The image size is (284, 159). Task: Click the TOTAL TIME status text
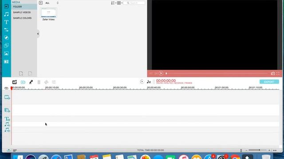150,150
